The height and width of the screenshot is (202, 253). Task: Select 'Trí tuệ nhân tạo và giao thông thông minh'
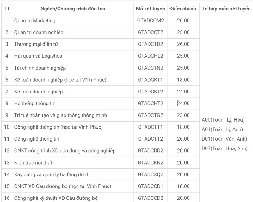60,115
